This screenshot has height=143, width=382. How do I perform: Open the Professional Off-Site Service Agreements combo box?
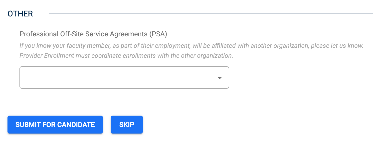click(124, 77)
